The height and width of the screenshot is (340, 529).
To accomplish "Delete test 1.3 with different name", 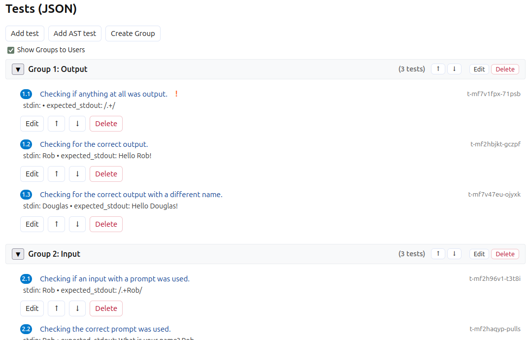I will click(106, 224).
